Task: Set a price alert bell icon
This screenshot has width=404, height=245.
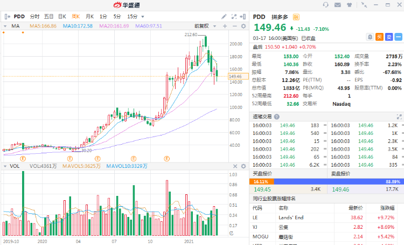Action: point(370,37)
